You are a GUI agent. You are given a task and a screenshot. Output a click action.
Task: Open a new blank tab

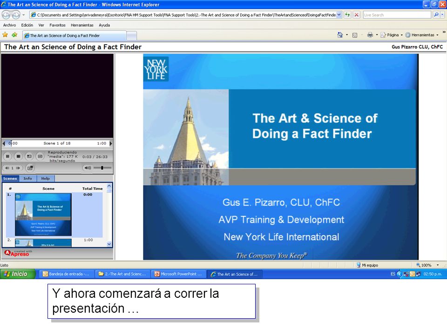pos(131,36)
